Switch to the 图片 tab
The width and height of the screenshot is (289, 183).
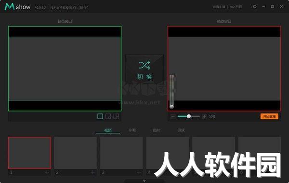click(157, 130)
